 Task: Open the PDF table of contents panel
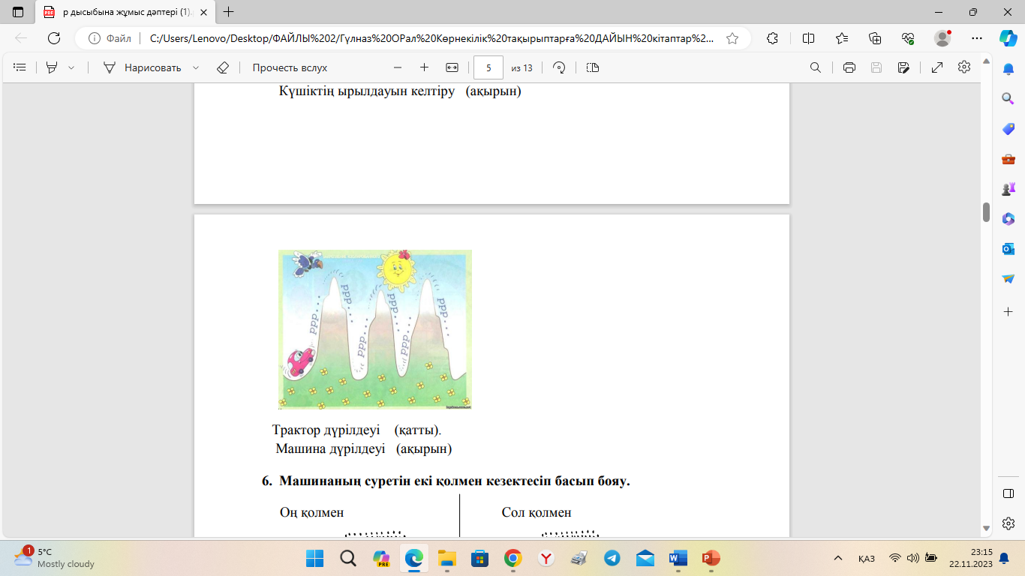point(20,67)
